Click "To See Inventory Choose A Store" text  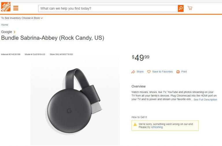click(20, 18)
